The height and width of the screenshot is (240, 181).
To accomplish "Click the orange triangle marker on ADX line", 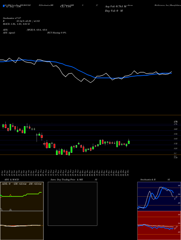I will click(x=10, y=195).
